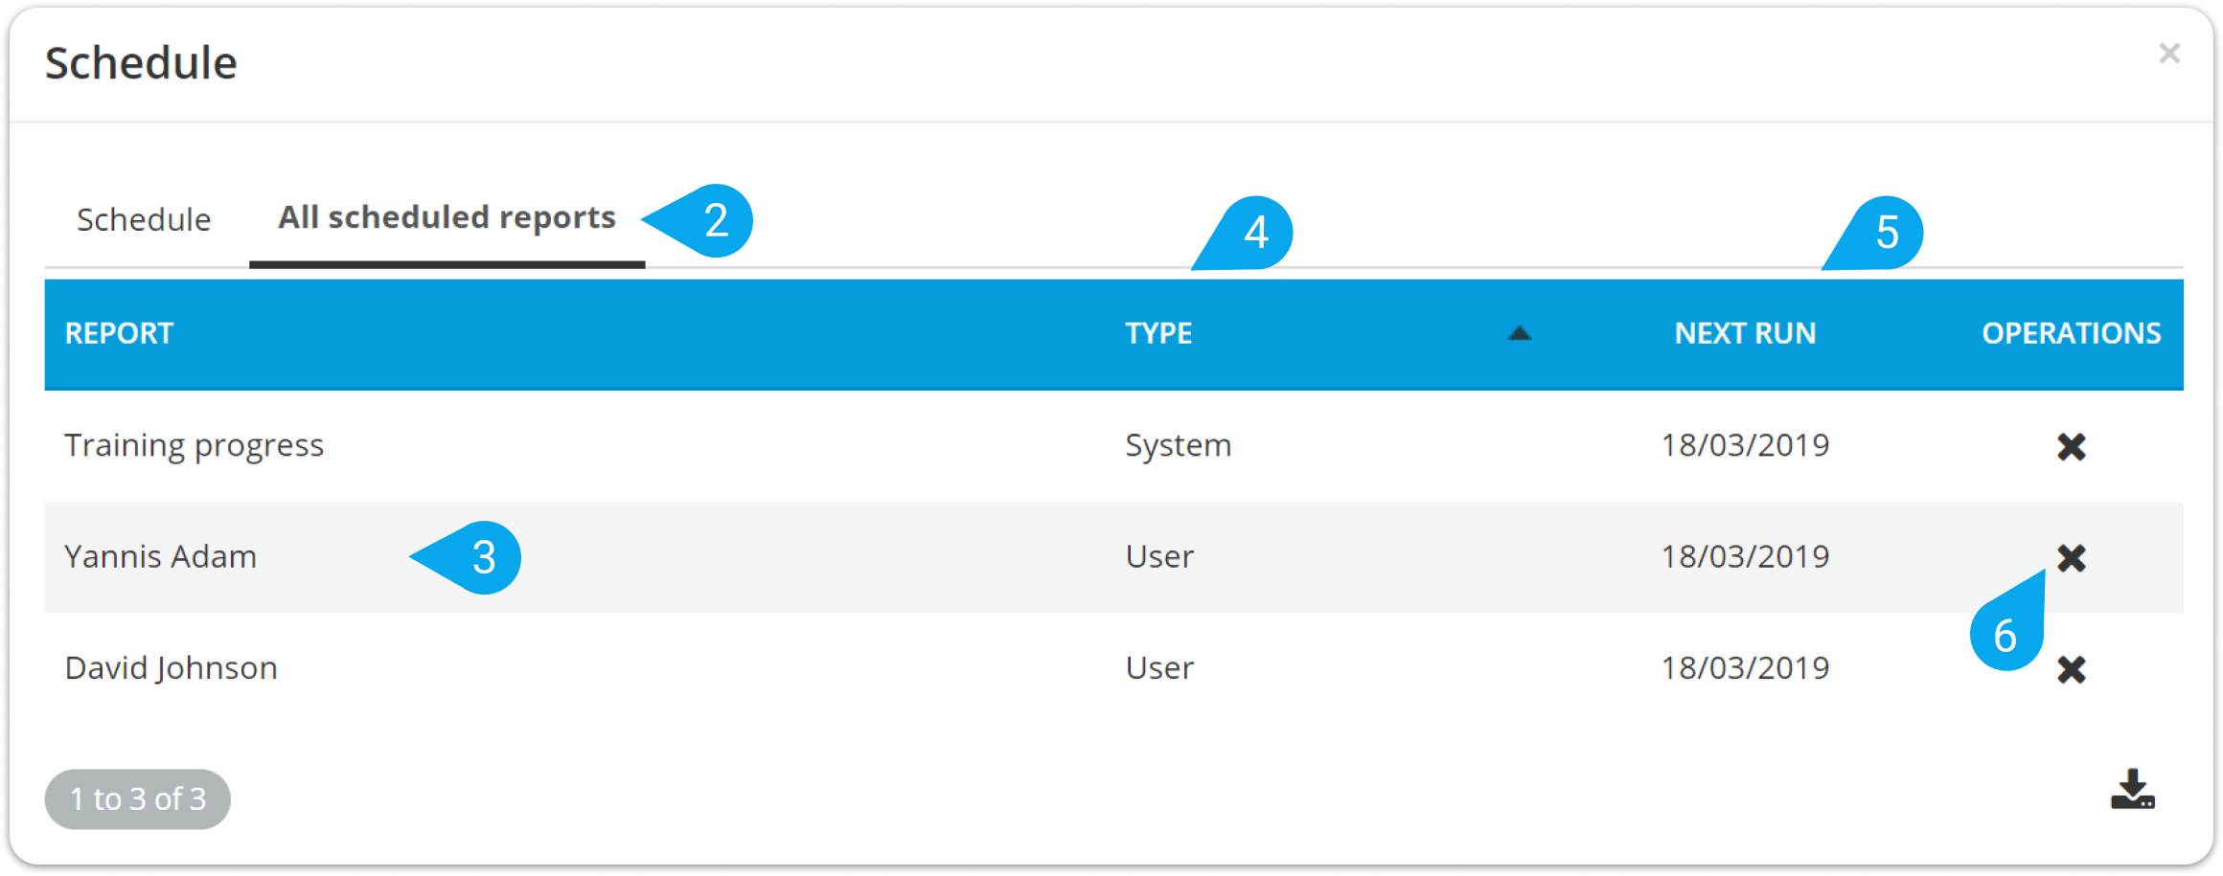Click Yannis Adam's next run date

click(x=1745, y=557)
